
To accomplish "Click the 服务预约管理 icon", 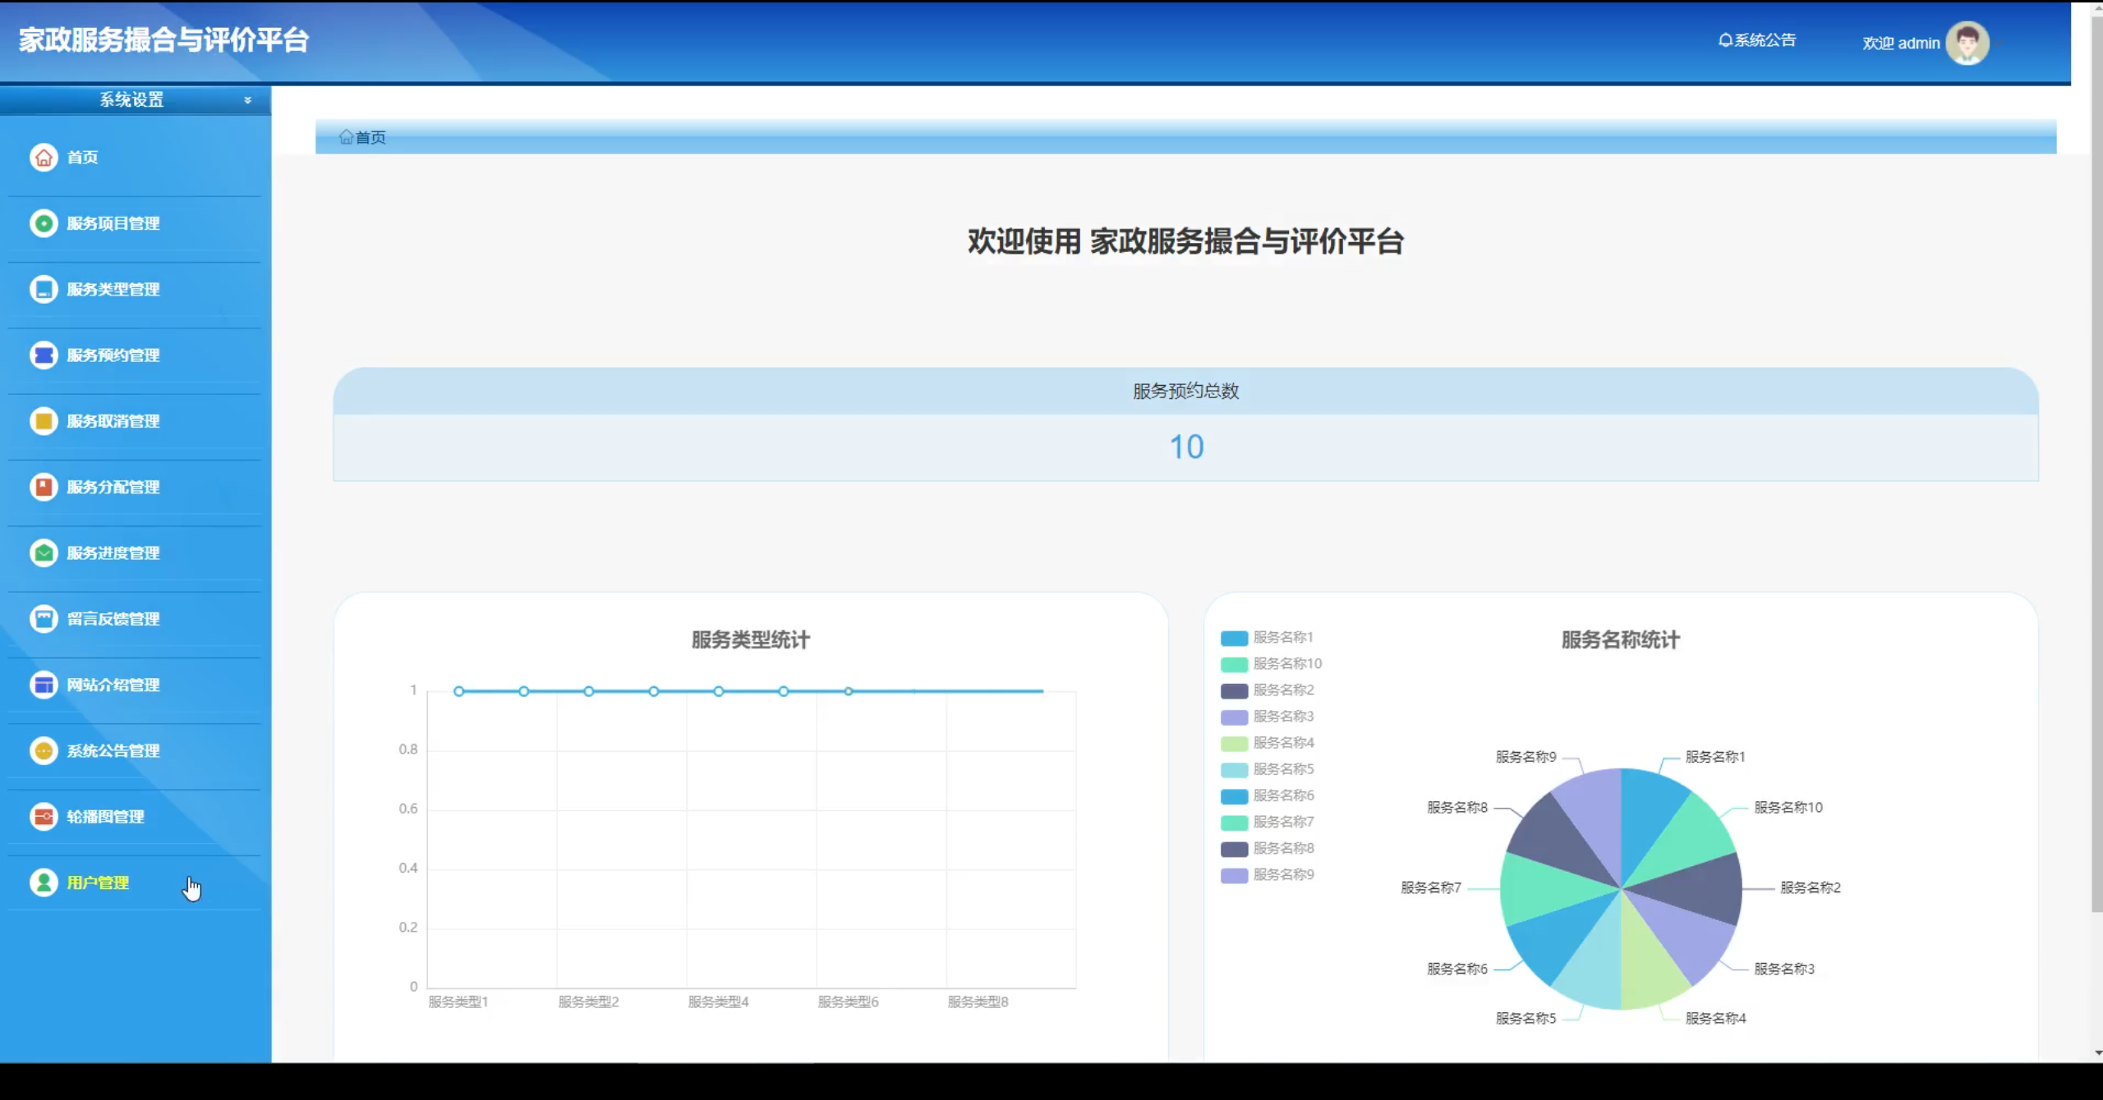I will pos(44,355).
